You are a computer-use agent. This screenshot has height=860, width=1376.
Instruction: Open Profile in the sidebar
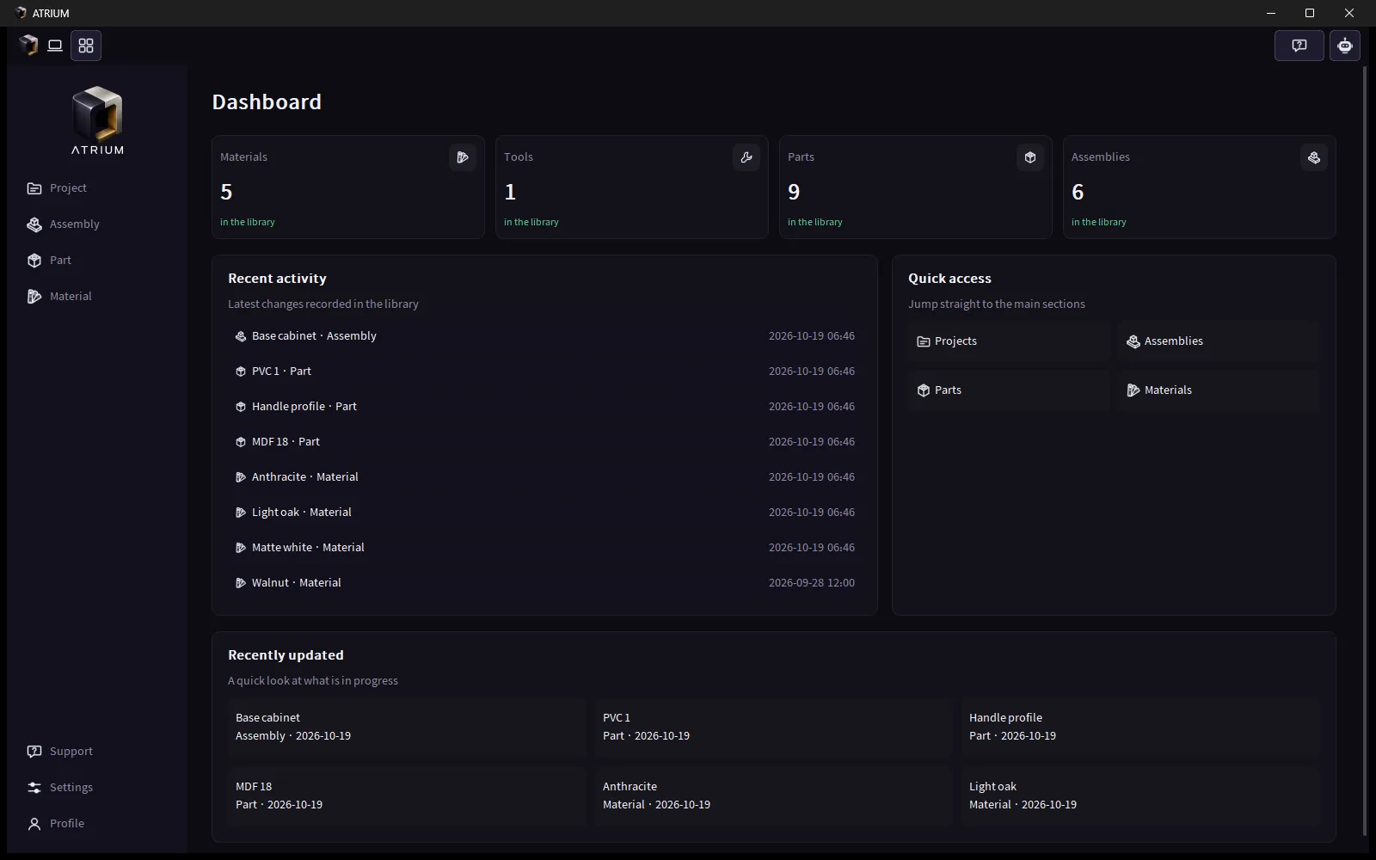(96, 824)
